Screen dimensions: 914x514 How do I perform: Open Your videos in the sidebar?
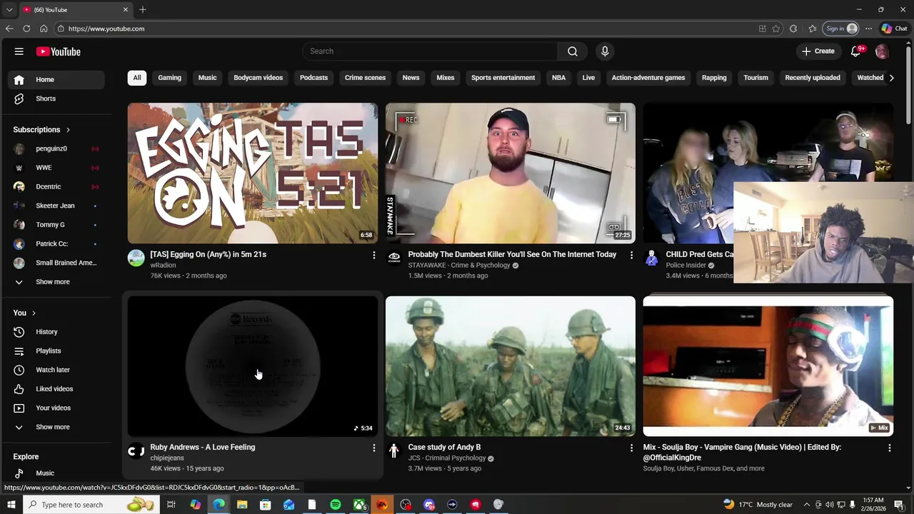(57, 408)
